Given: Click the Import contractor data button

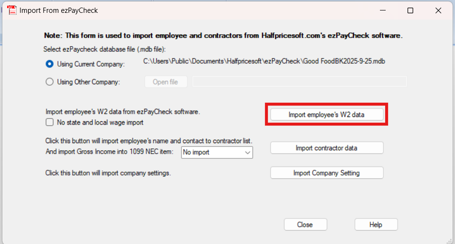Looking at the screenshot, I should [x=326, y=148].
